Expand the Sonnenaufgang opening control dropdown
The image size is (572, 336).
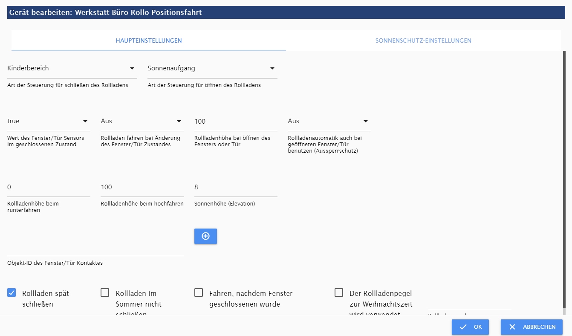click(x=212, y=68)
